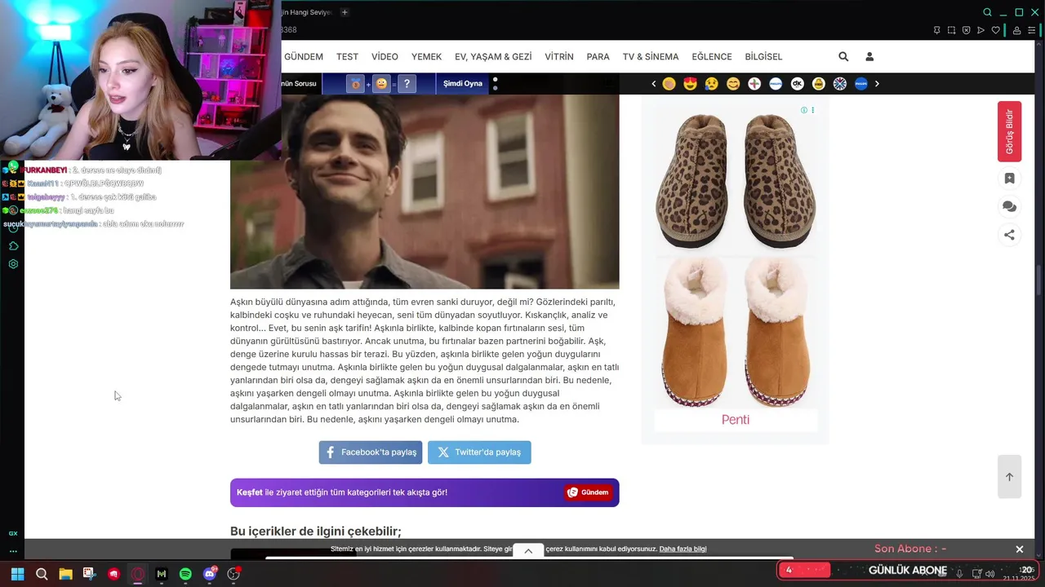Close the cookie notice bar

pyautogui.click(x=1020, y=549)
